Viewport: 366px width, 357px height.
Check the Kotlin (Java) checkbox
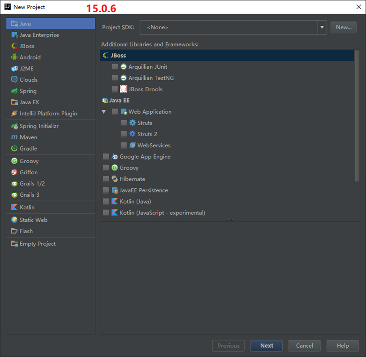[x=106, y=201]
